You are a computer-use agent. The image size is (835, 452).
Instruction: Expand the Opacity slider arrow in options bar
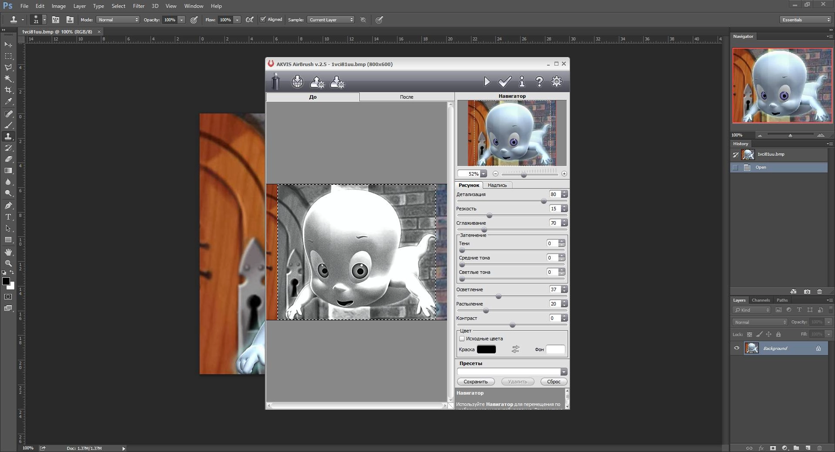(x=181, y=20)
